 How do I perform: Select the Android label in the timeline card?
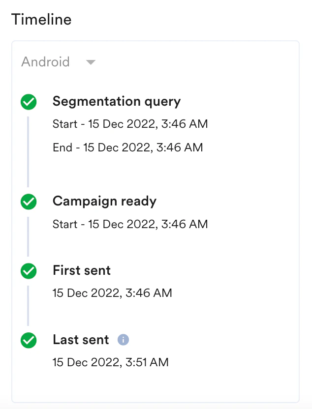point(45,62)
